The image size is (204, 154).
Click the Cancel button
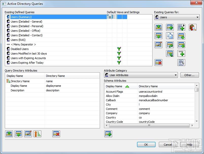168,145
